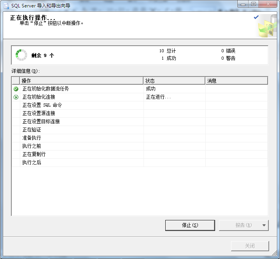Click the 10 总计 total count

coord(168,51)
